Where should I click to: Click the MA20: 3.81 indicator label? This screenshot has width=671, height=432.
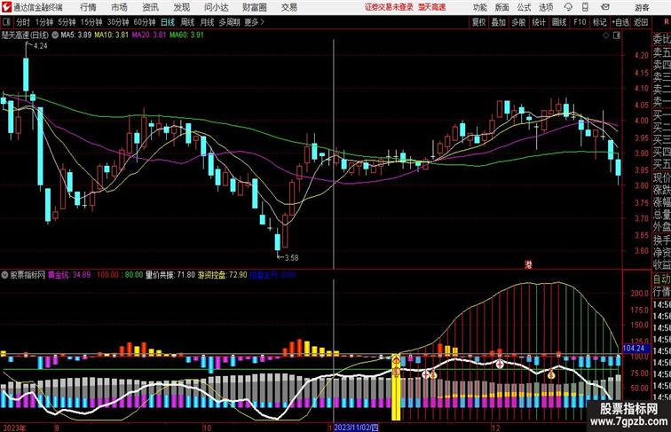pyautogui.click(x=148, y=35)
